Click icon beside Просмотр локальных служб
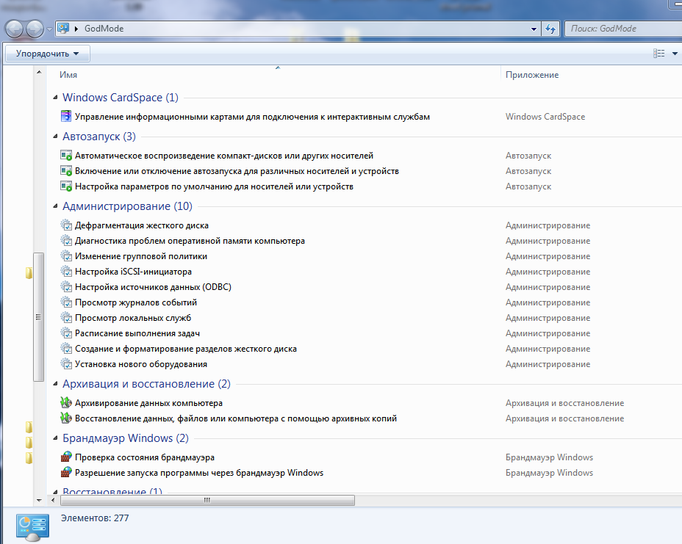Viewport: 682px width, 544px height. point(65,318)
